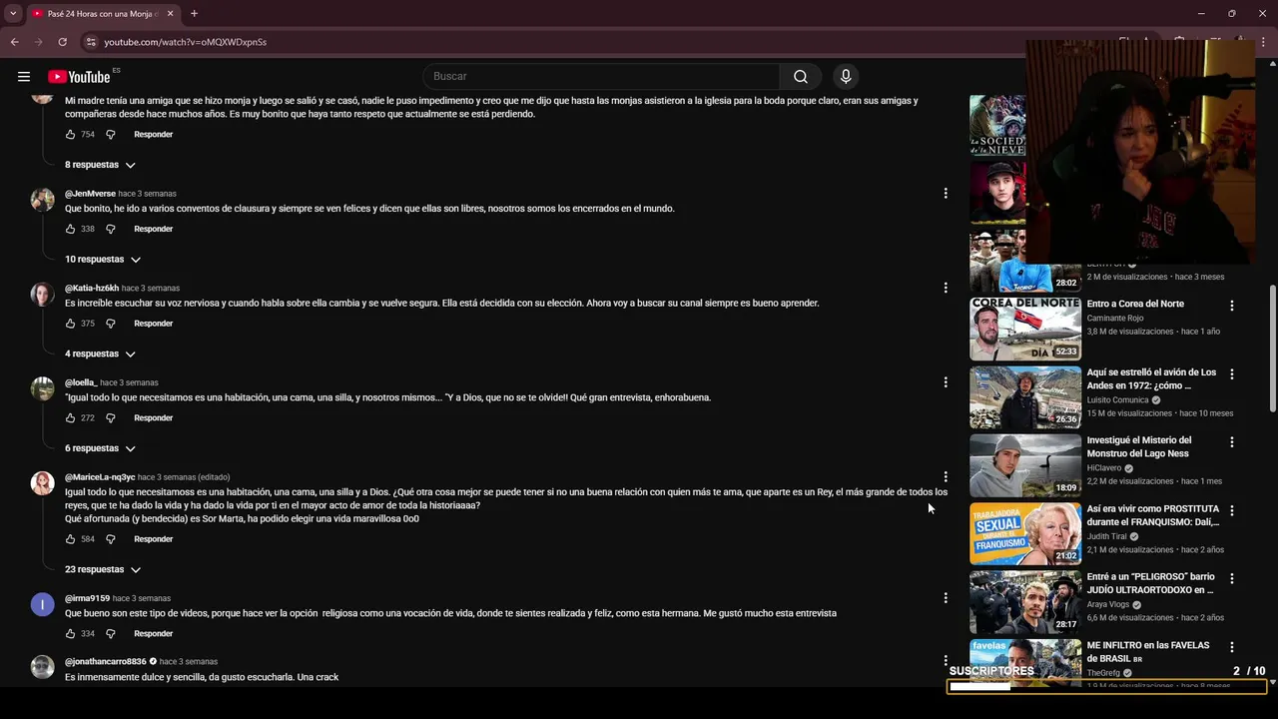Go to YouTube home via logo
This screenshot has height=719, width=1278.
[x=79, y=77]
